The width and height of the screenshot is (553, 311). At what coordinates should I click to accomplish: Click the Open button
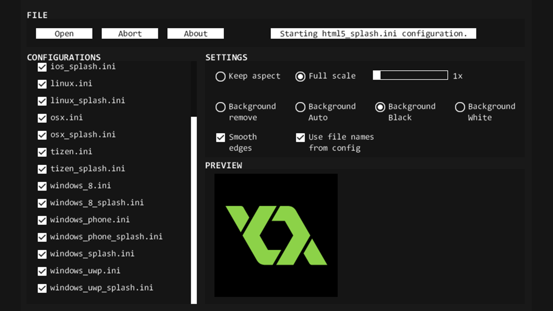(x=64, y=34)
